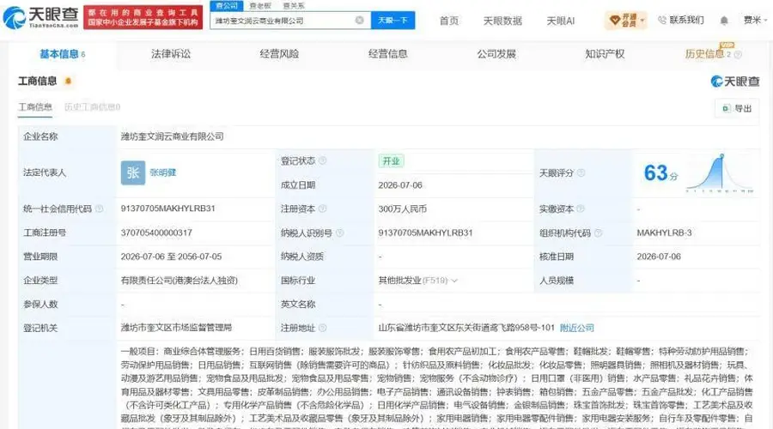
Task: Click the help icon beside 注册资本
Action: 322,208
